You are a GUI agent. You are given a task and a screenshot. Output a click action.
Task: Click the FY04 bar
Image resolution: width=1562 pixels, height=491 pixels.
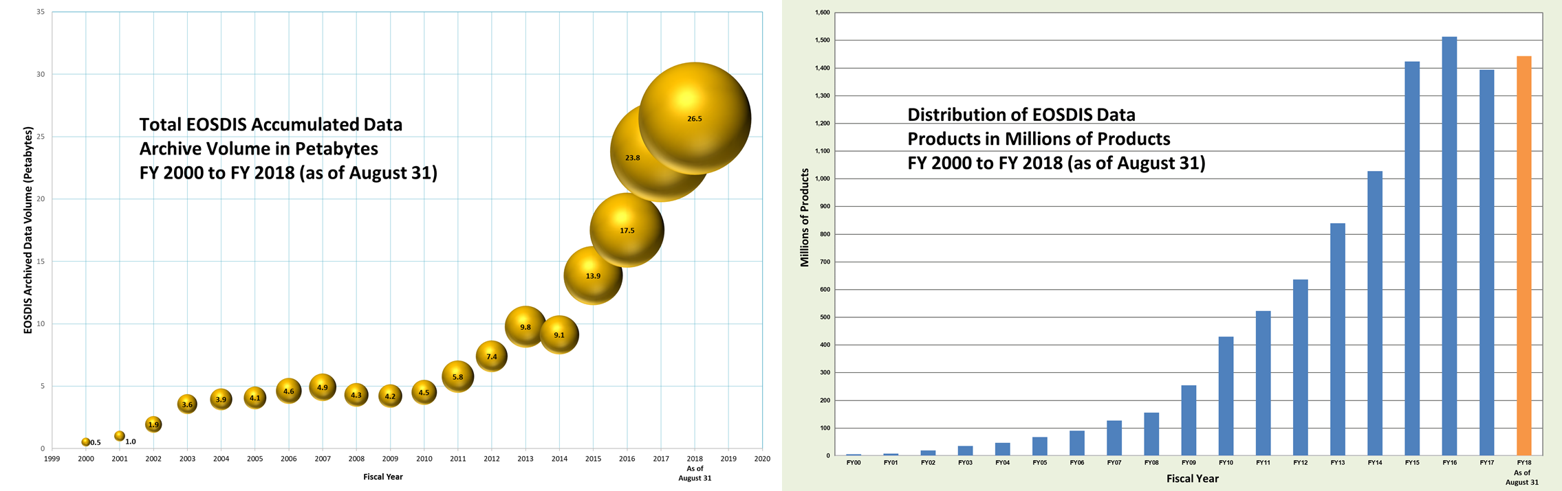[x=1003, y=449]
